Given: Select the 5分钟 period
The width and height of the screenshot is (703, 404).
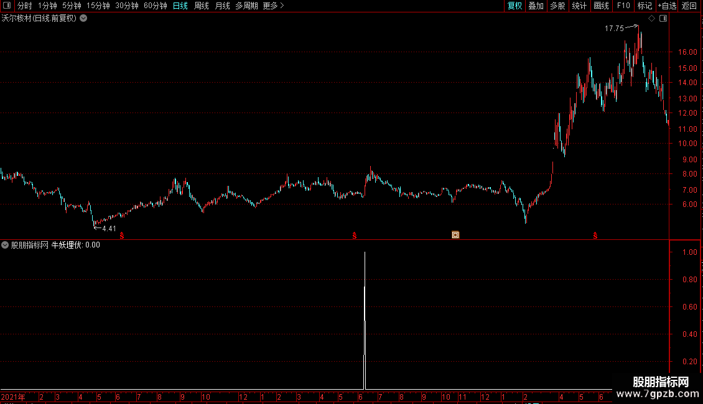Looking at the screenshot, I should click(x=72, y=6).
